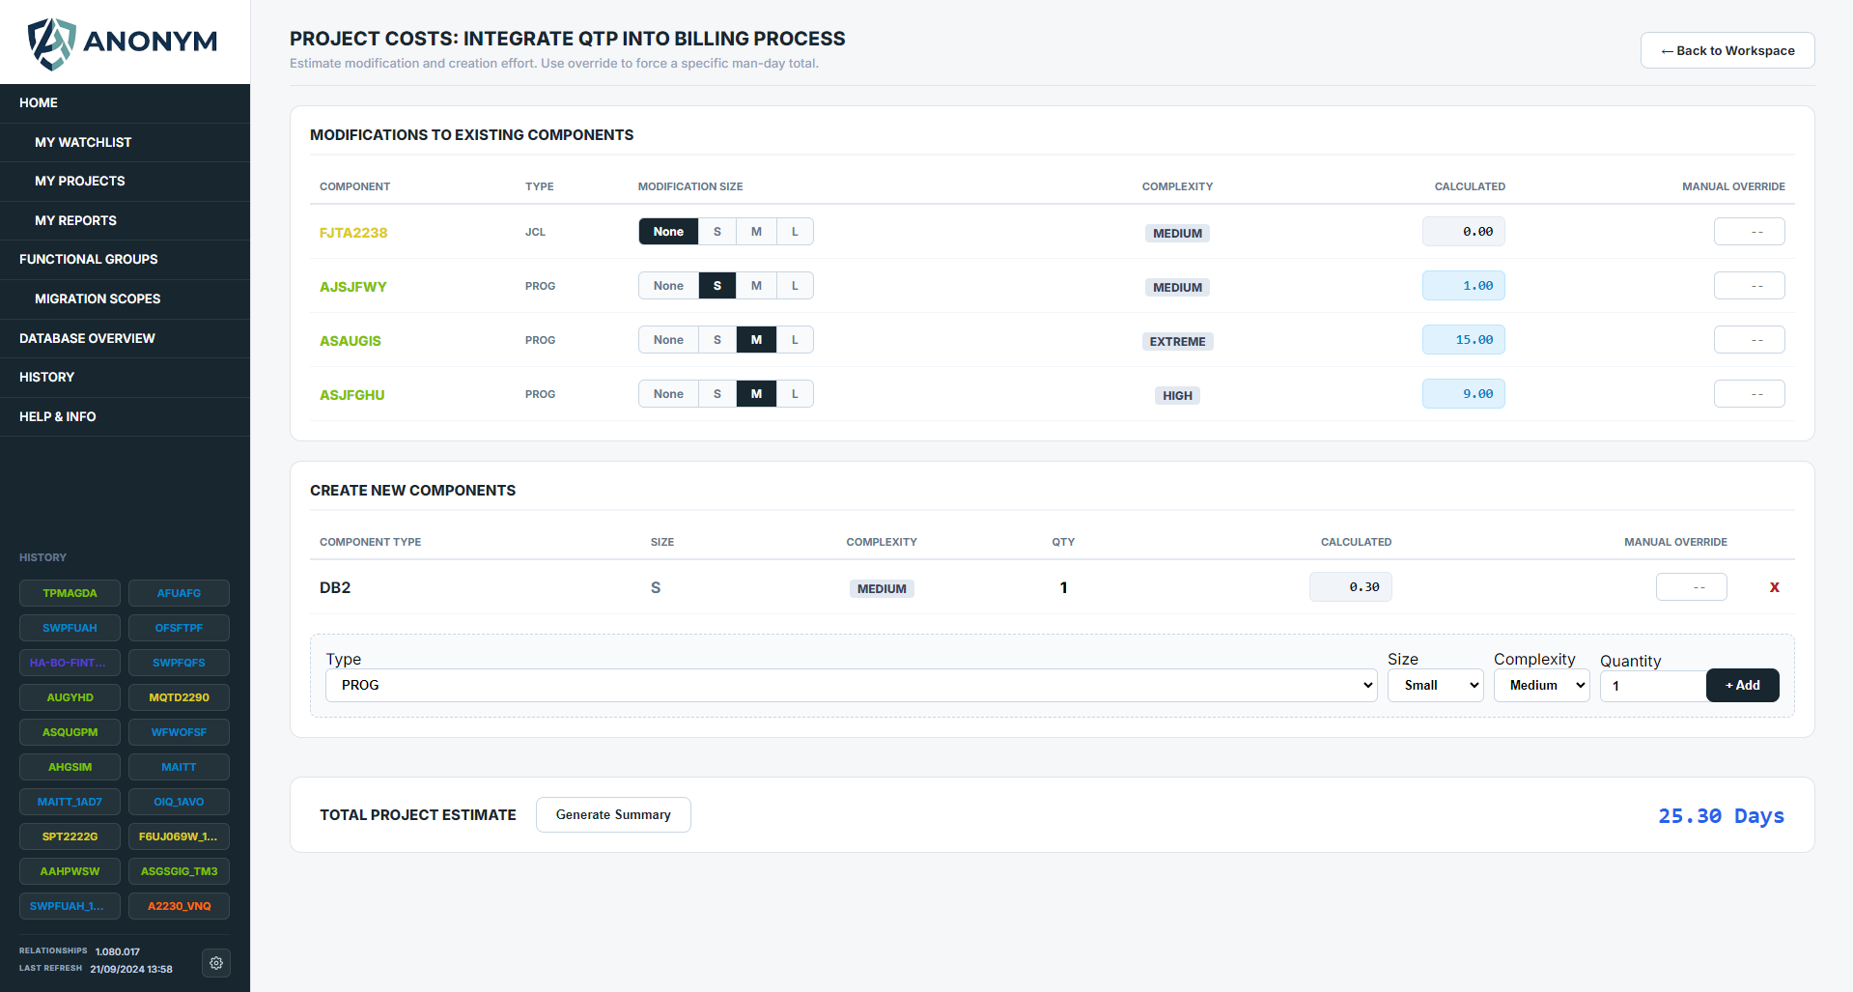Open SPT2222G history chip

click(x=70, y=836)
